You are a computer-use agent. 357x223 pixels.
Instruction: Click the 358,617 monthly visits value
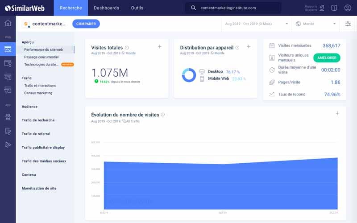click(x=331, y=46)
